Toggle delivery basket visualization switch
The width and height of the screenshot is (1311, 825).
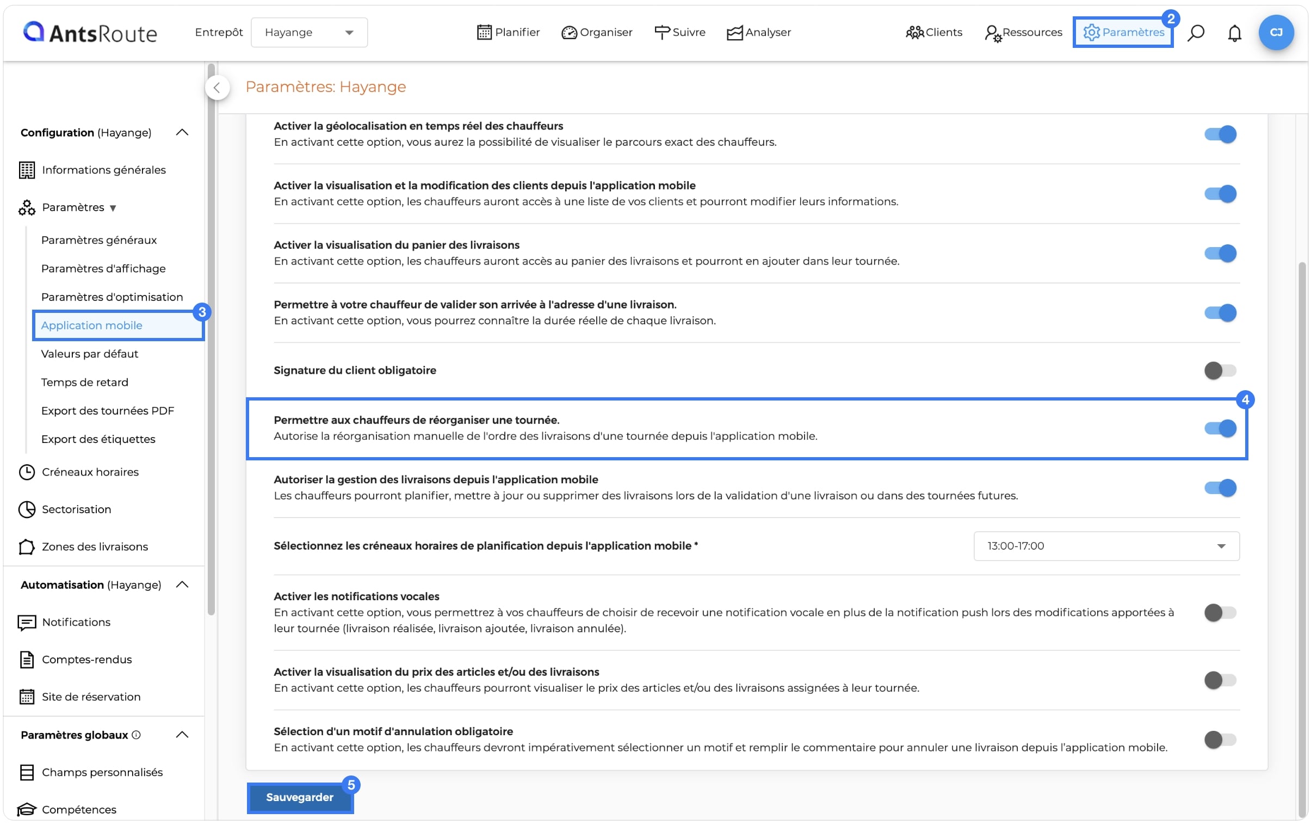[1220, 253]
